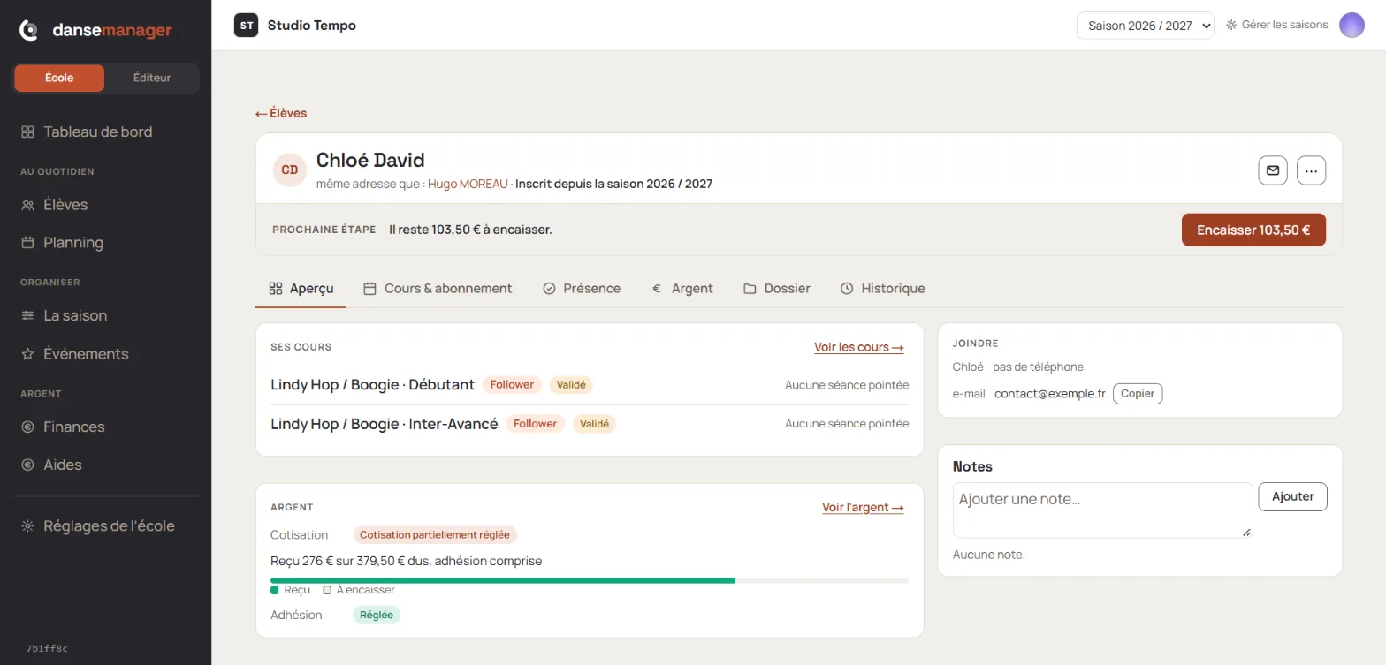
Task: Click the Ajouter note button
Action: [1292, 496]
